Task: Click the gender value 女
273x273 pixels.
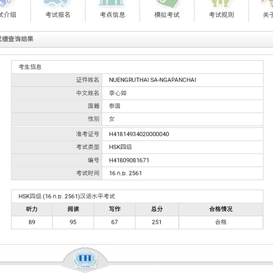Action: pos(112,119)
